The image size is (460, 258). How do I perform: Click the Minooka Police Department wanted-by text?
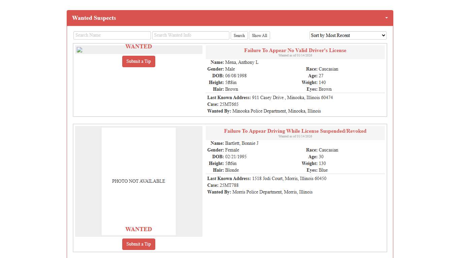pyautogui.click(x=276, y=111)
